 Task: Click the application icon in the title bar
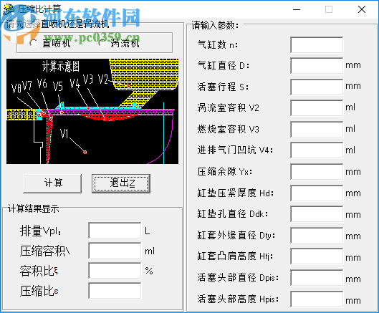pyautogui.click(x=8, y=9)
